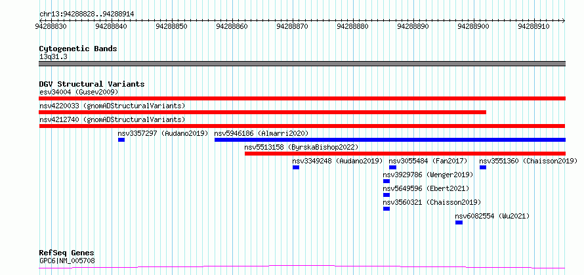Select nsv3929786 (Wenger2019) label
The height and width of the screenshot is (275, 584).
pyautogui.click(x=428, y=175)
